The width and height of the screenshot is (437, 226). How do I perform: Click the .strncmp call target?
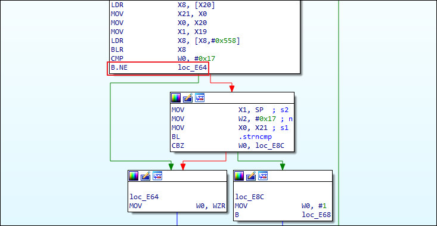pyautogui.click(x=255, y=137)
